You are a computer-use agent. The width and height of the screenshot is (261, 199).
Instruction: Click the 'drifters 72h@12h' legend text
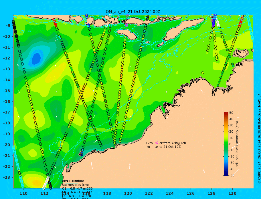173,143
